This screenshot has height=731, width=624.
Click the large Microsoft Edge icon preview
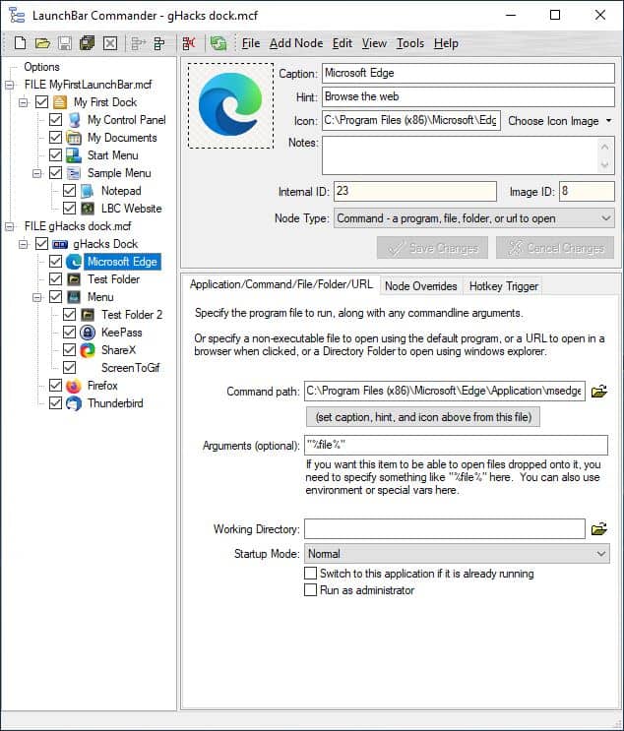click(x=230, y=106)
